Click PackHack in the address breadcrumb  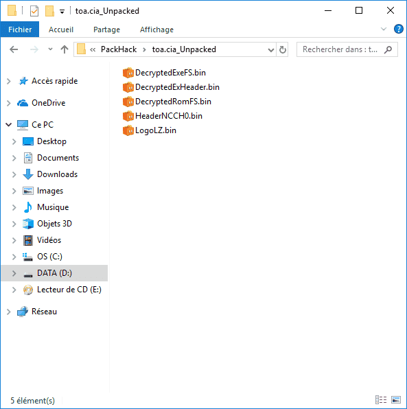119,49
